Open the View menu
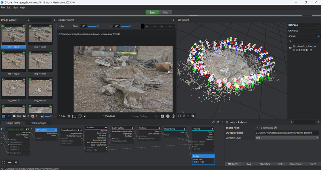This screenshot has height=170, width=321. (x=15, y=7)
